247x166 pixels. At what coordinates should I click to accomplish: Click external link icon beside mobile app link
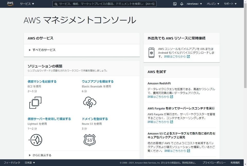click(188, 56)
